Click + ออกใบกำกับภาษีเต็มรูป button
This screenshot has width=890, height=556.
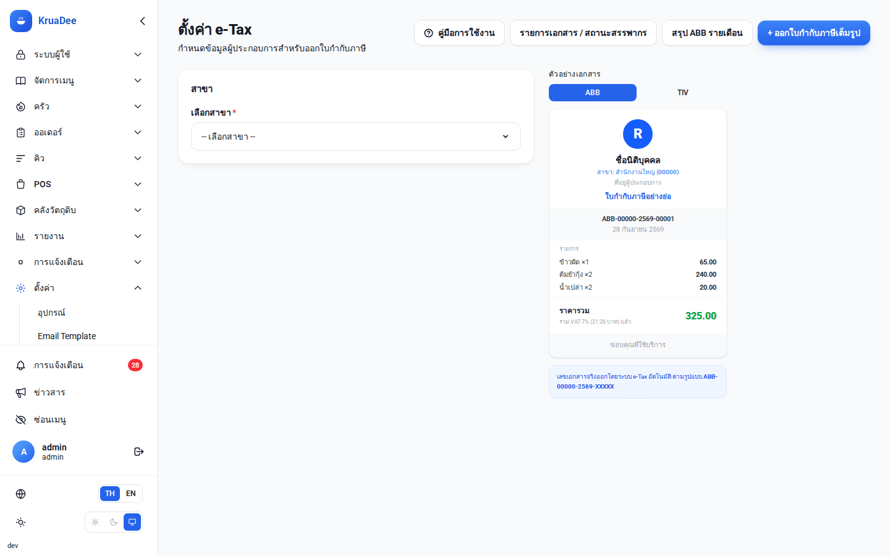tap(814, 33)
